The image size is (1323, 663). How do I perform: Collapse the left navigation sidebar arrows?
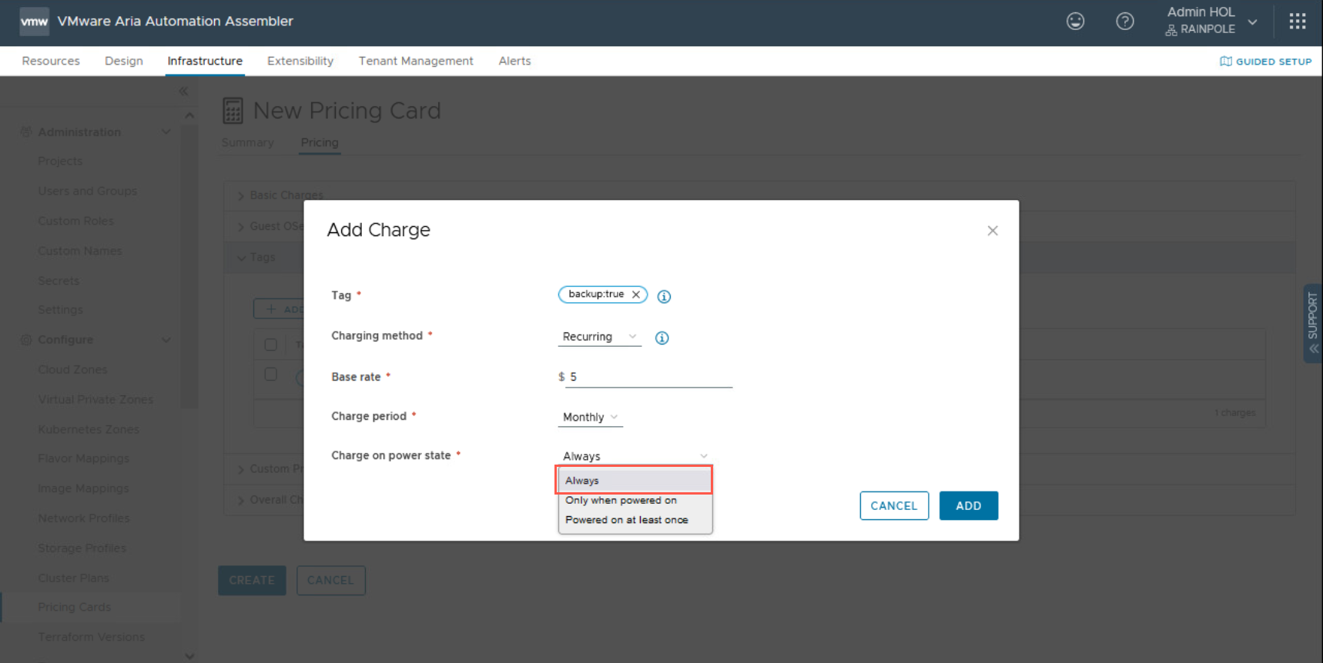tap(183, 92)
